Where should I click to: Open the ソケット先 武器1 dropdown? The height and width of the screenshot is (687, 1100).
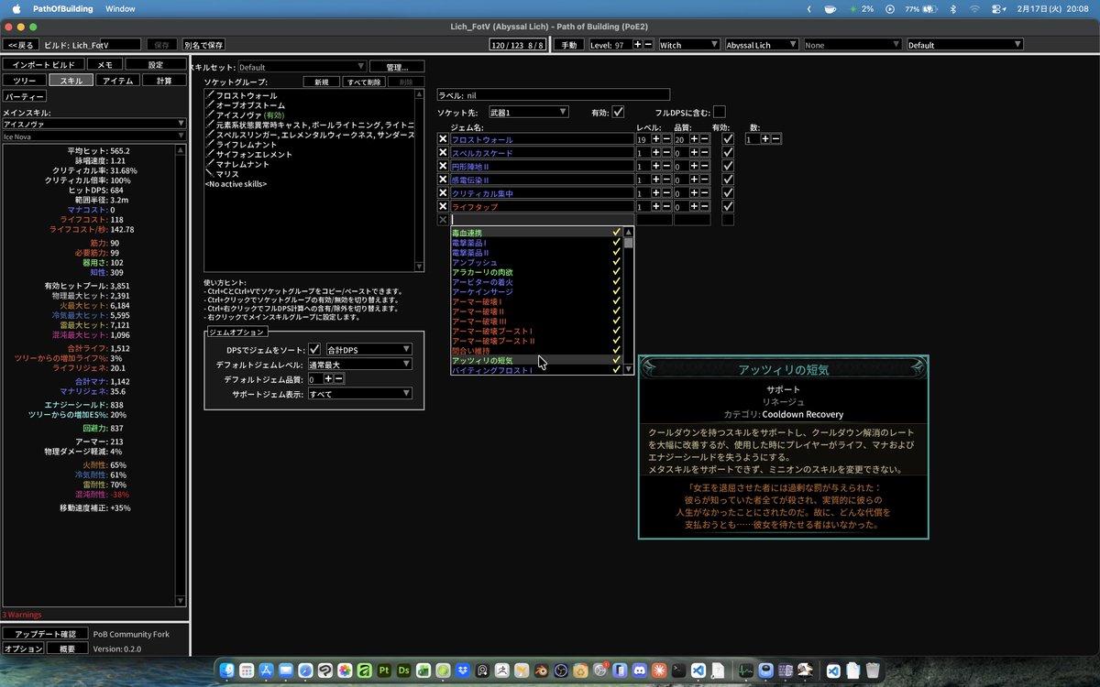pos(528,112)
